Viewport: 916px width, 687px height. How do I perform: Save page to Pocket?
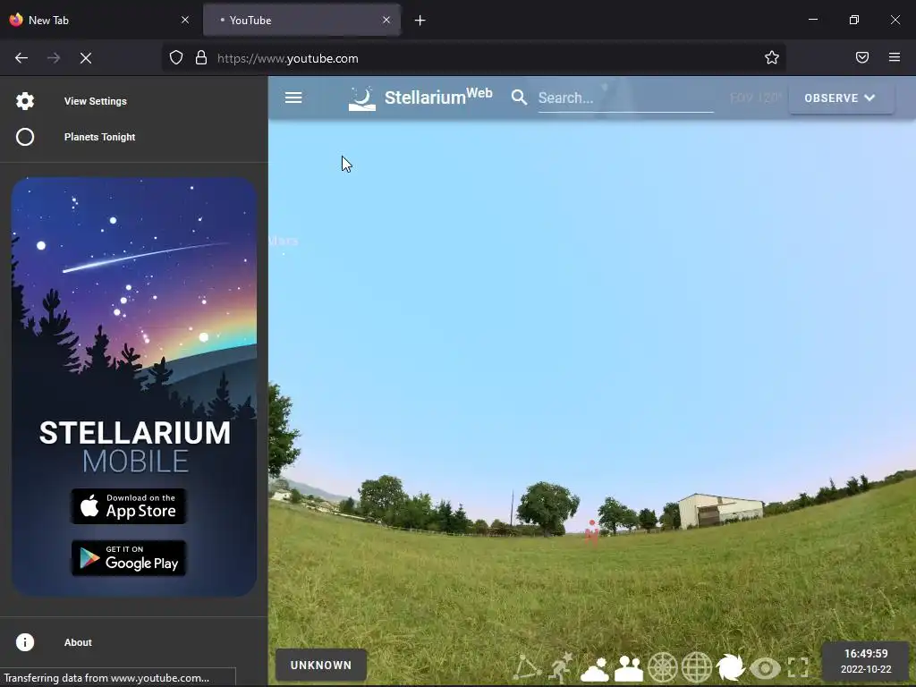click(x=862, y=57)
